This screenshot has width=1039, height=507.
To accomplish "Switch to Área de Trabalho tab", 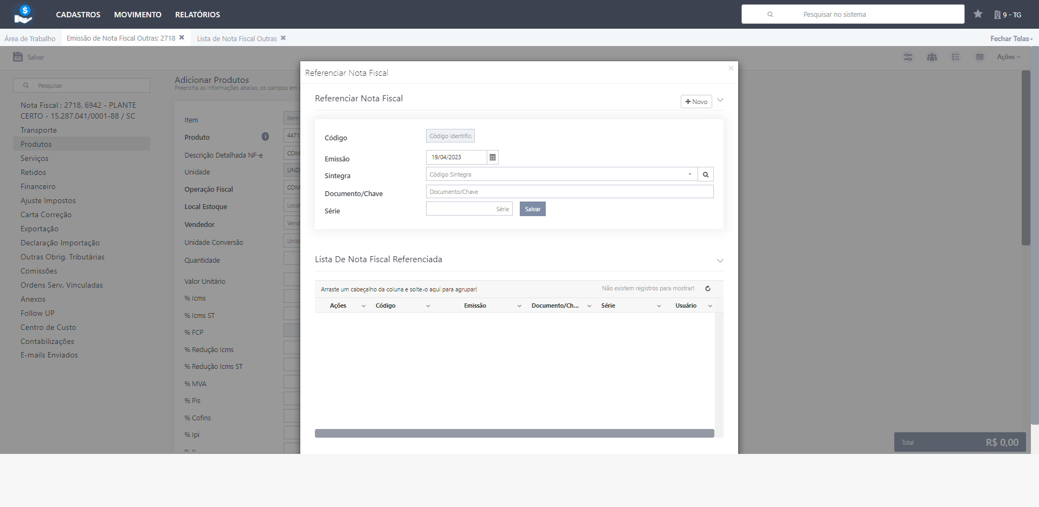I will (x=30, y=38).
